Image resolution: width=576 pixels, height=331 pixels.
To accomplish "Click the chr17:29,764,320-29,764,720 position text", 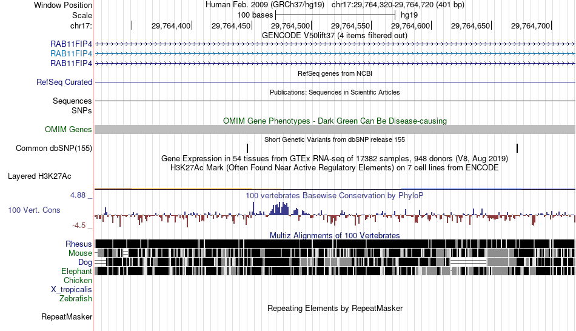I will click(398, 5).
